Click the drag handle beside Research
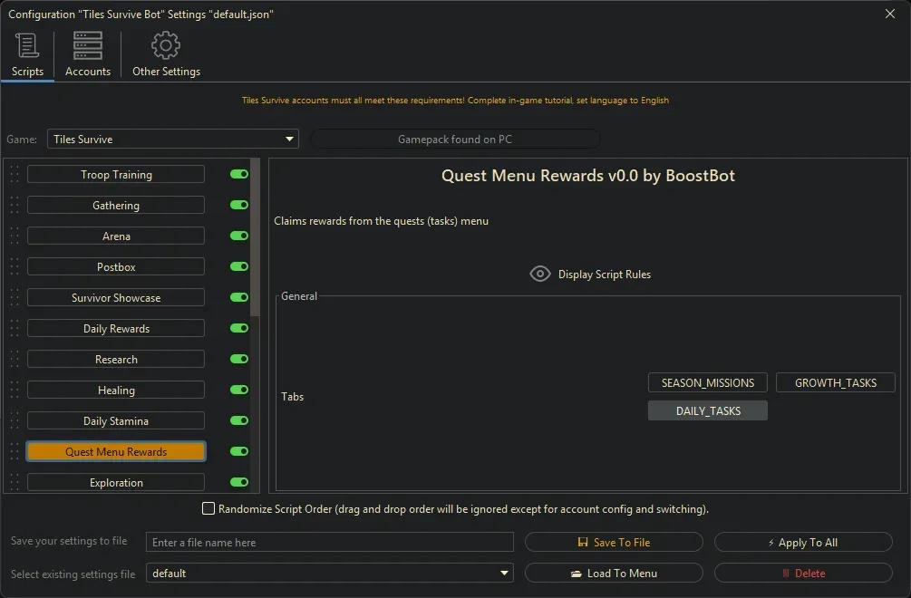911x598 pixels. pyautogui.click(x=15, y=360)
